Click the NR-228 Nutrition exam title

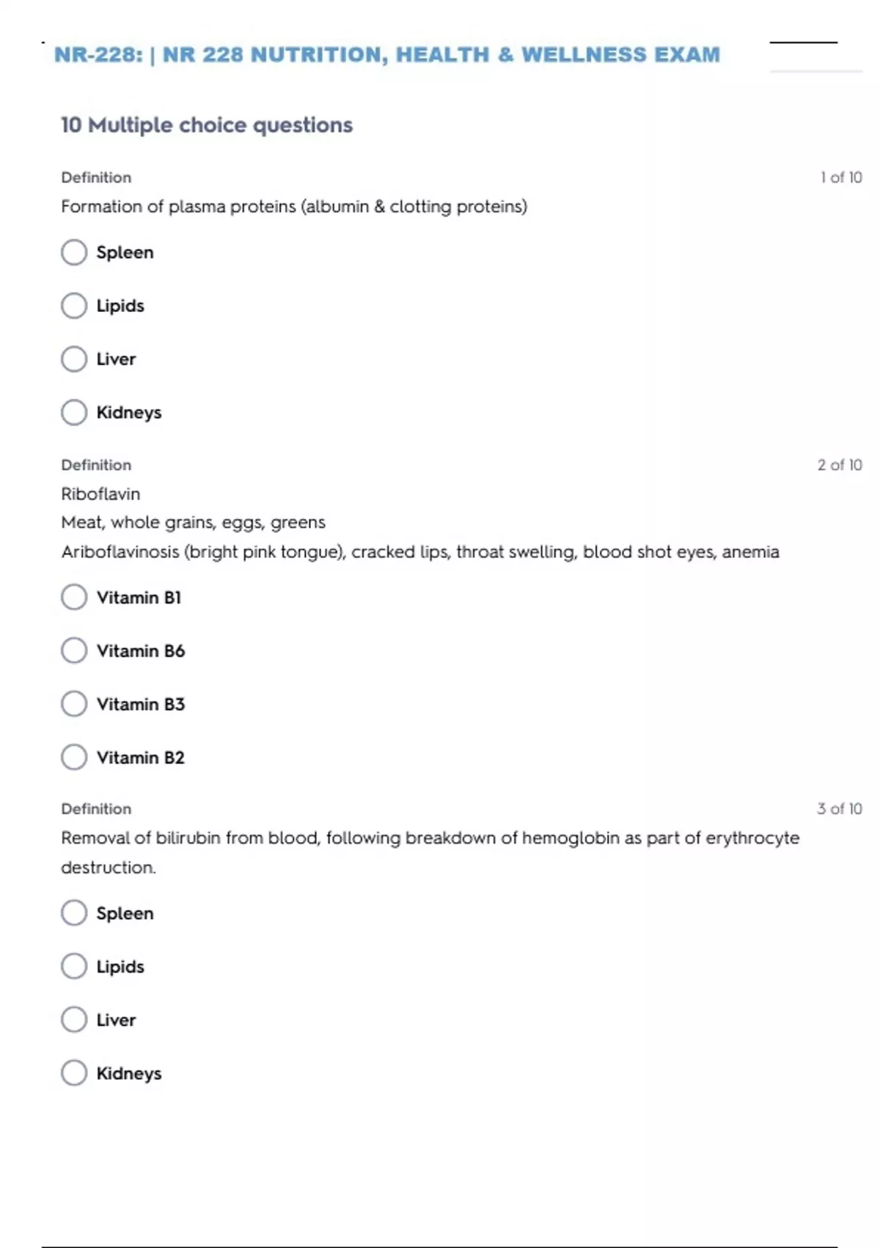click(387, 55)
